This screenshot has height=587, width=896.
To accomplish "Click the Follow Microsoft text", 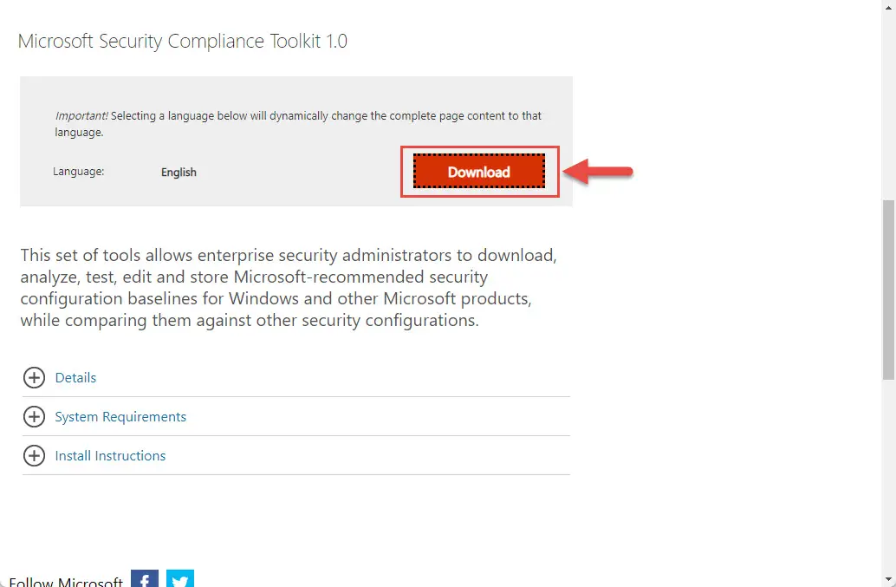I will (66, 582).
